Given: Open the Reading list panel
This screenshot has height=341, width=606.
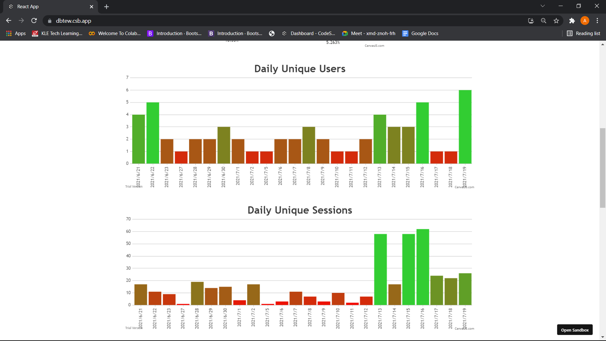Looking at the screenshot, I should tap(584, 33).
